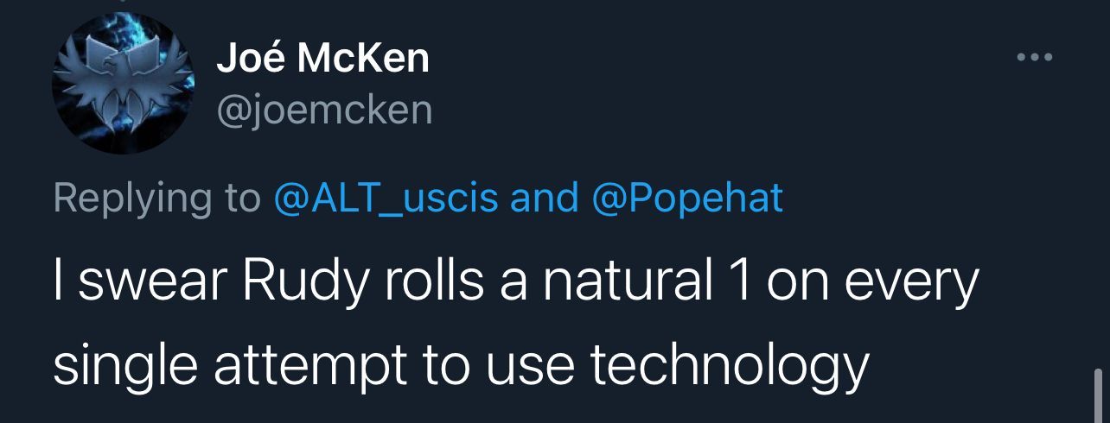Click the word "technology" in the tweet
This screenshot has width=1110, height=423.
click(x=729, y=365)
